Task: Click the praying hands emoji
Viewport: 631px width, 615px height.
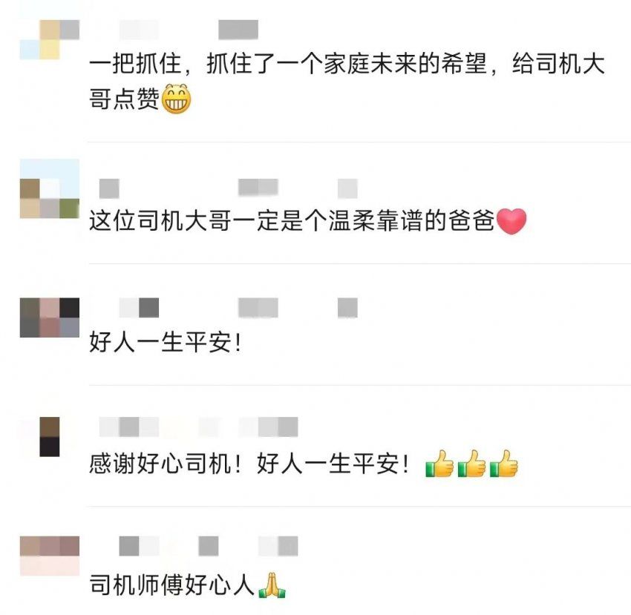Action: tap(272, 585)
